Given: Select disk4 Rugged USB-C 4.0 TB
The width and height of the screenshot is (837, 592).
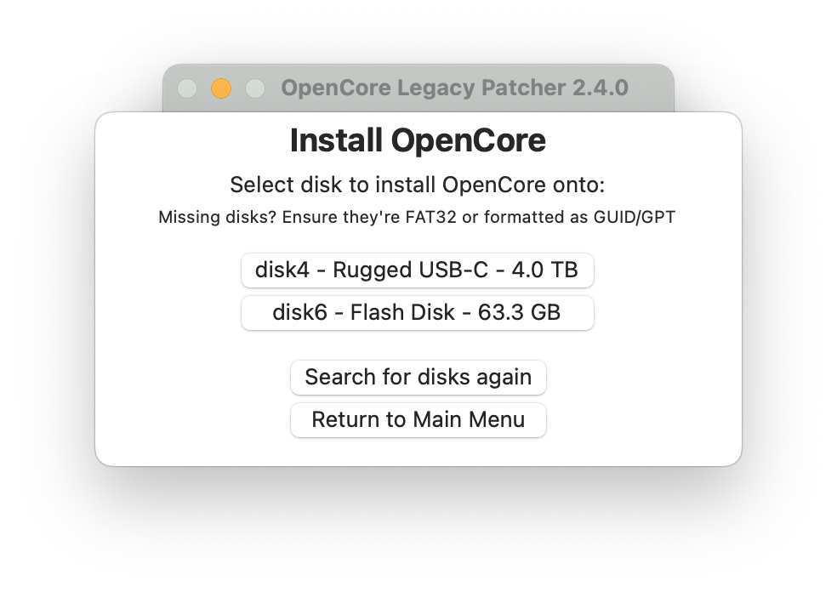Looking at the screenshot, I should 417,270.
